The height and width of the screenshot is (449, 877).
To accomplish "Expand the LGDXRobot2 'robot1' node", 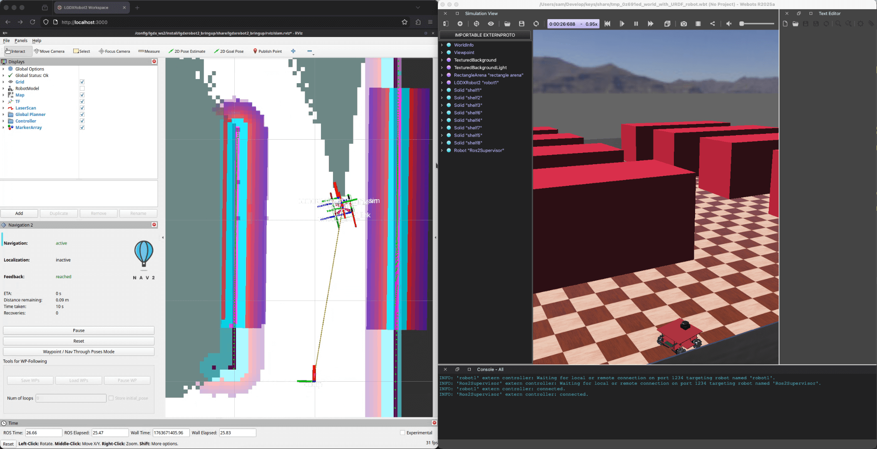I will pos(442,82).
